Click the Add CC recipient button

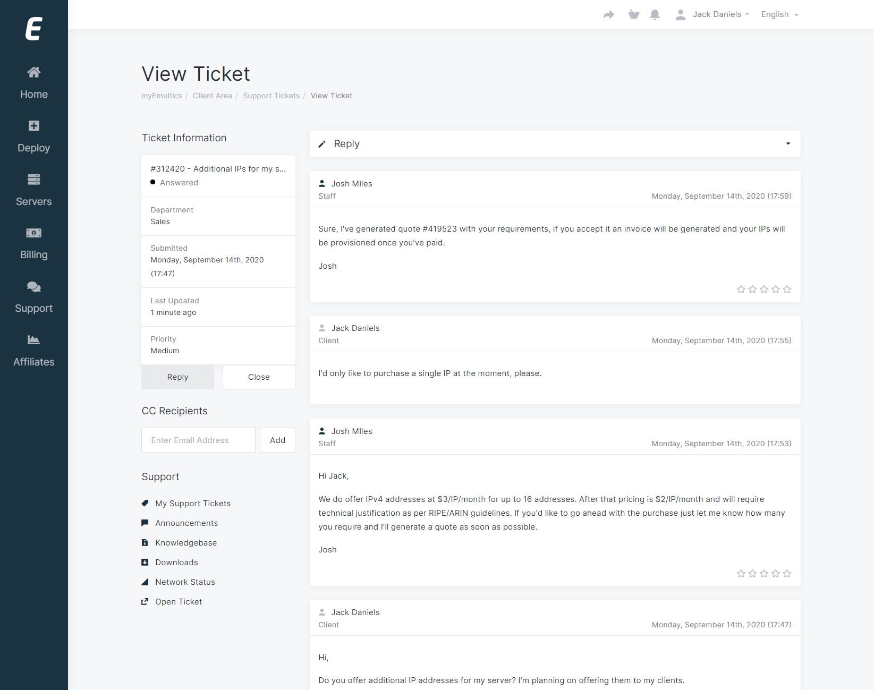(277, 440)
